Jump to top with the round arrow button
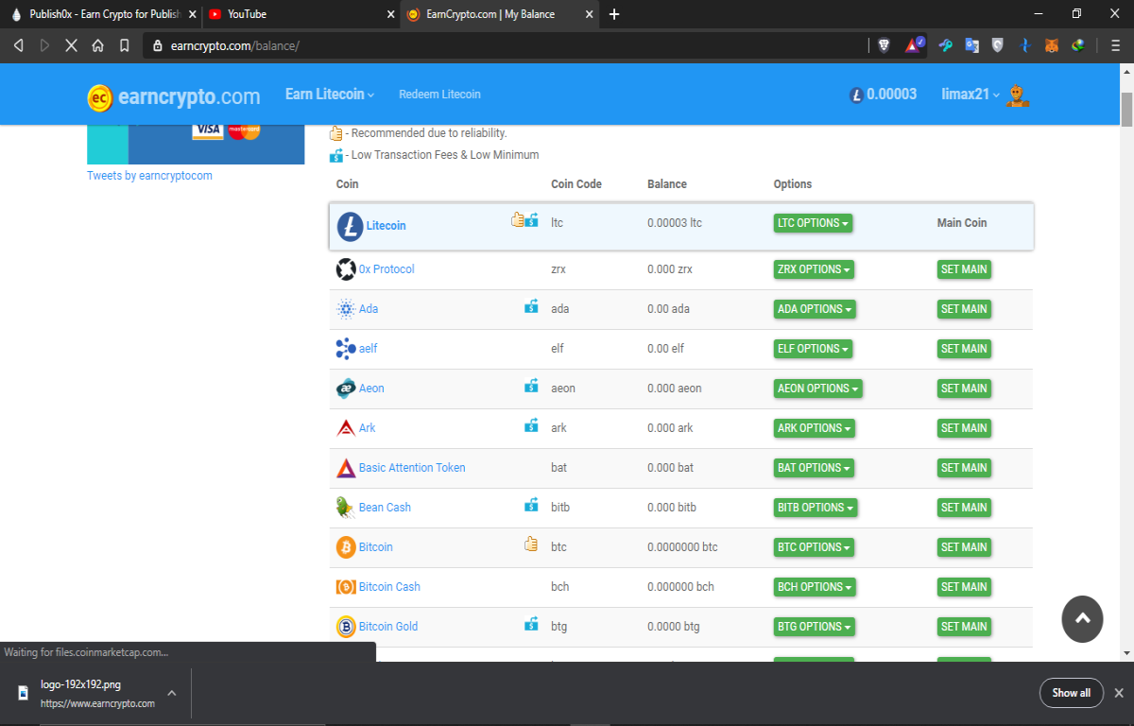Screen dimensions: 1134x726 [1083, 619]
